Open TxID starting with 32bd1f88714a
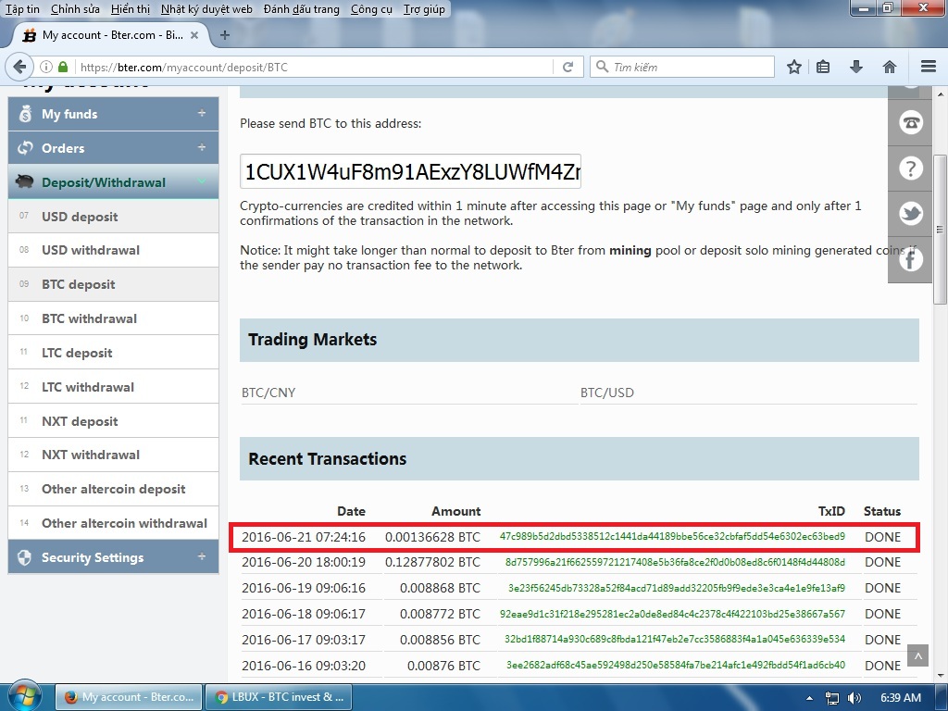 [x=675, y=639]
